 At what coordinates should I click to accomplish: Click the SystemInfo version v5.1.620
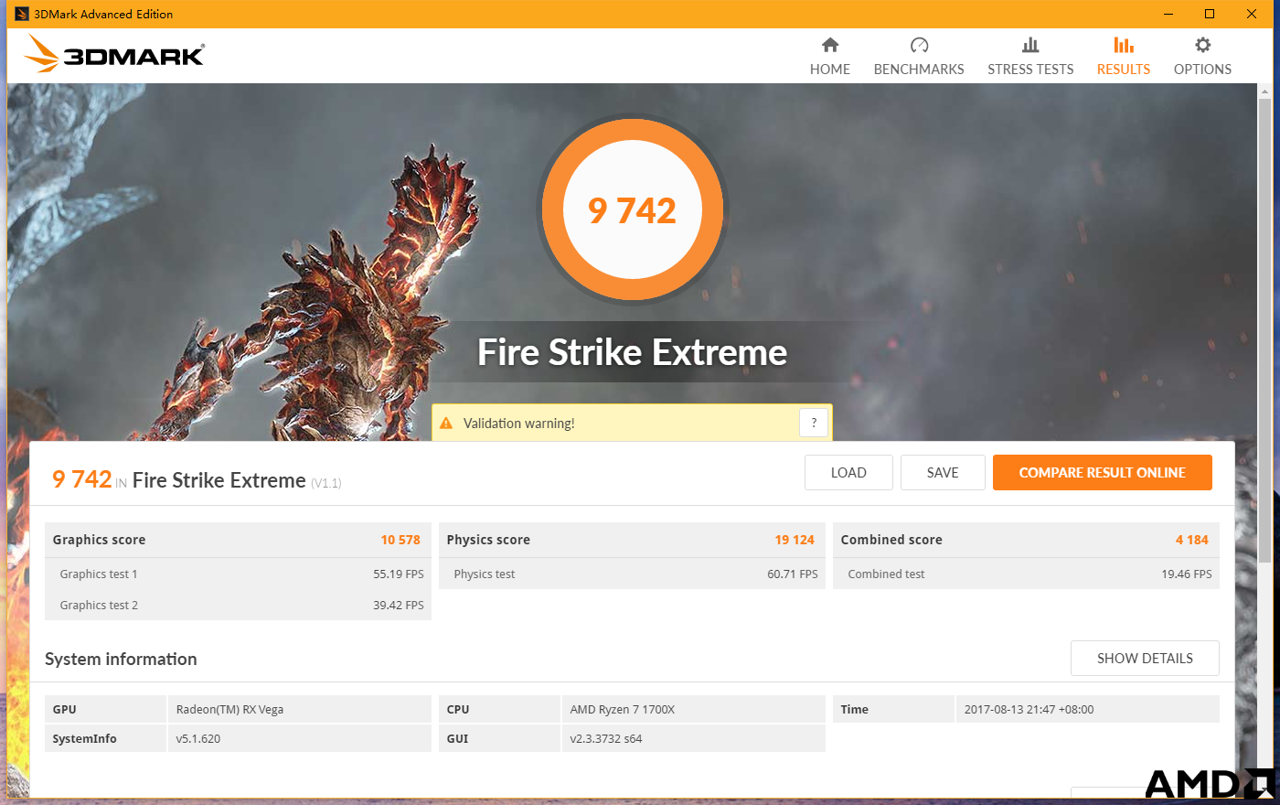coord(198,739)
